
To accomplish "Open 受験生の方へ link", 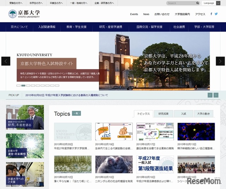I will (x=16, y=3).
